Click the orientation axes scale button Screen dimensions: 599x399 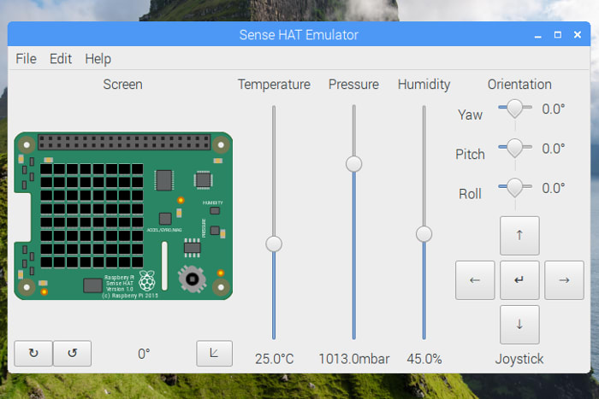coord(214,353)
